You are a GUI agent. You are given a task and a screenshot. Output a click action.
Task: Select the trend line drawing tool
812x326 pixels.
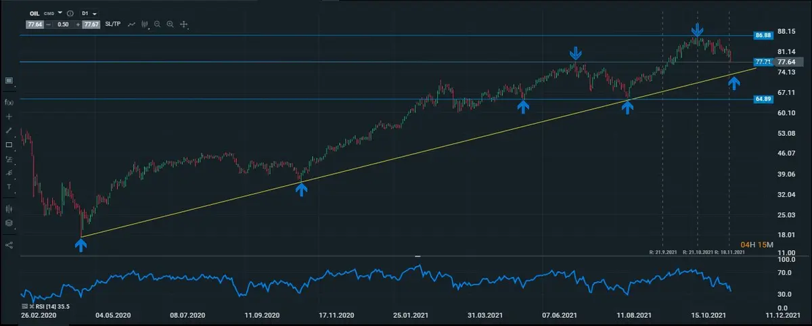(9, 130)
